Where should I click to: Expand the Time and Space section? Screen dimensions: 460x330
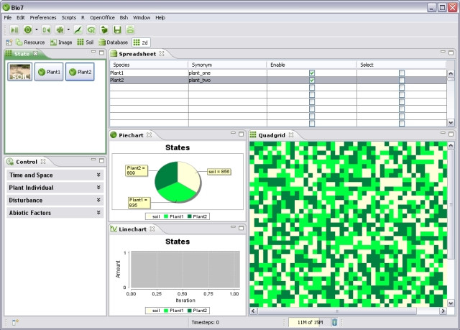pos(55,175)
